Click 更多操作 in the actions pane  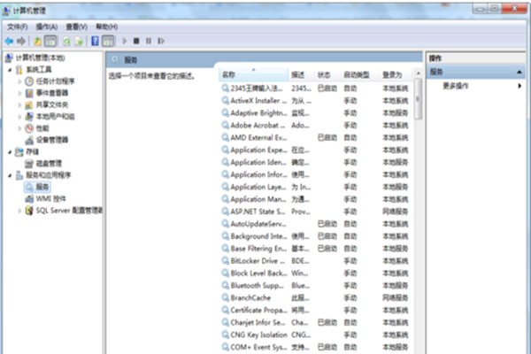tap(456, 86)
